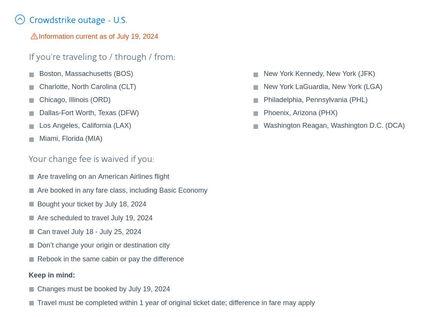The height and width of the screenshot is (317, 437).
Task: Click New York Kennedy (JFK) entry
Action: tap(319, 74)
